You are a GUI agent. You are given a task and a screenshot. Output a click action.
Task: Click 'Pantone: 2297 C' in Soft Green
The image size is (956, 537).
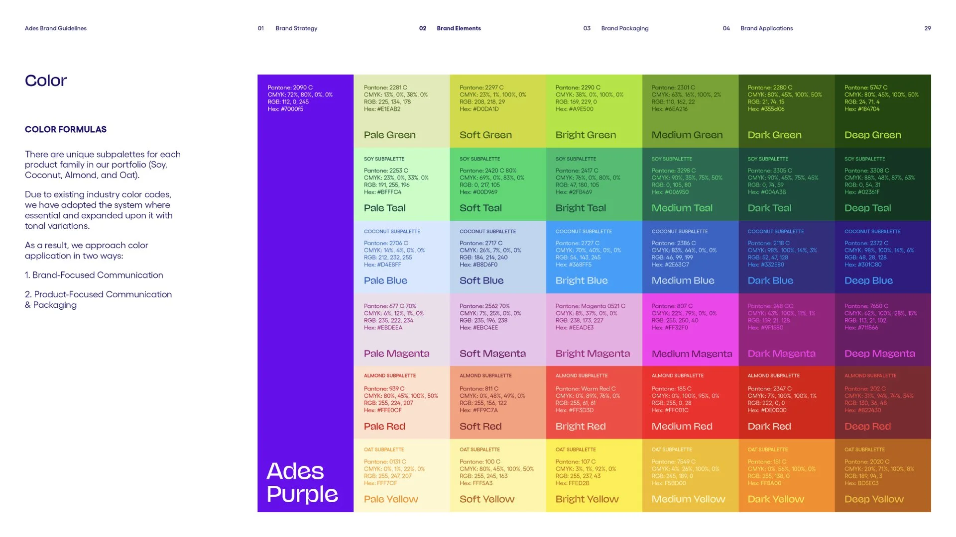tap(481, 88)
